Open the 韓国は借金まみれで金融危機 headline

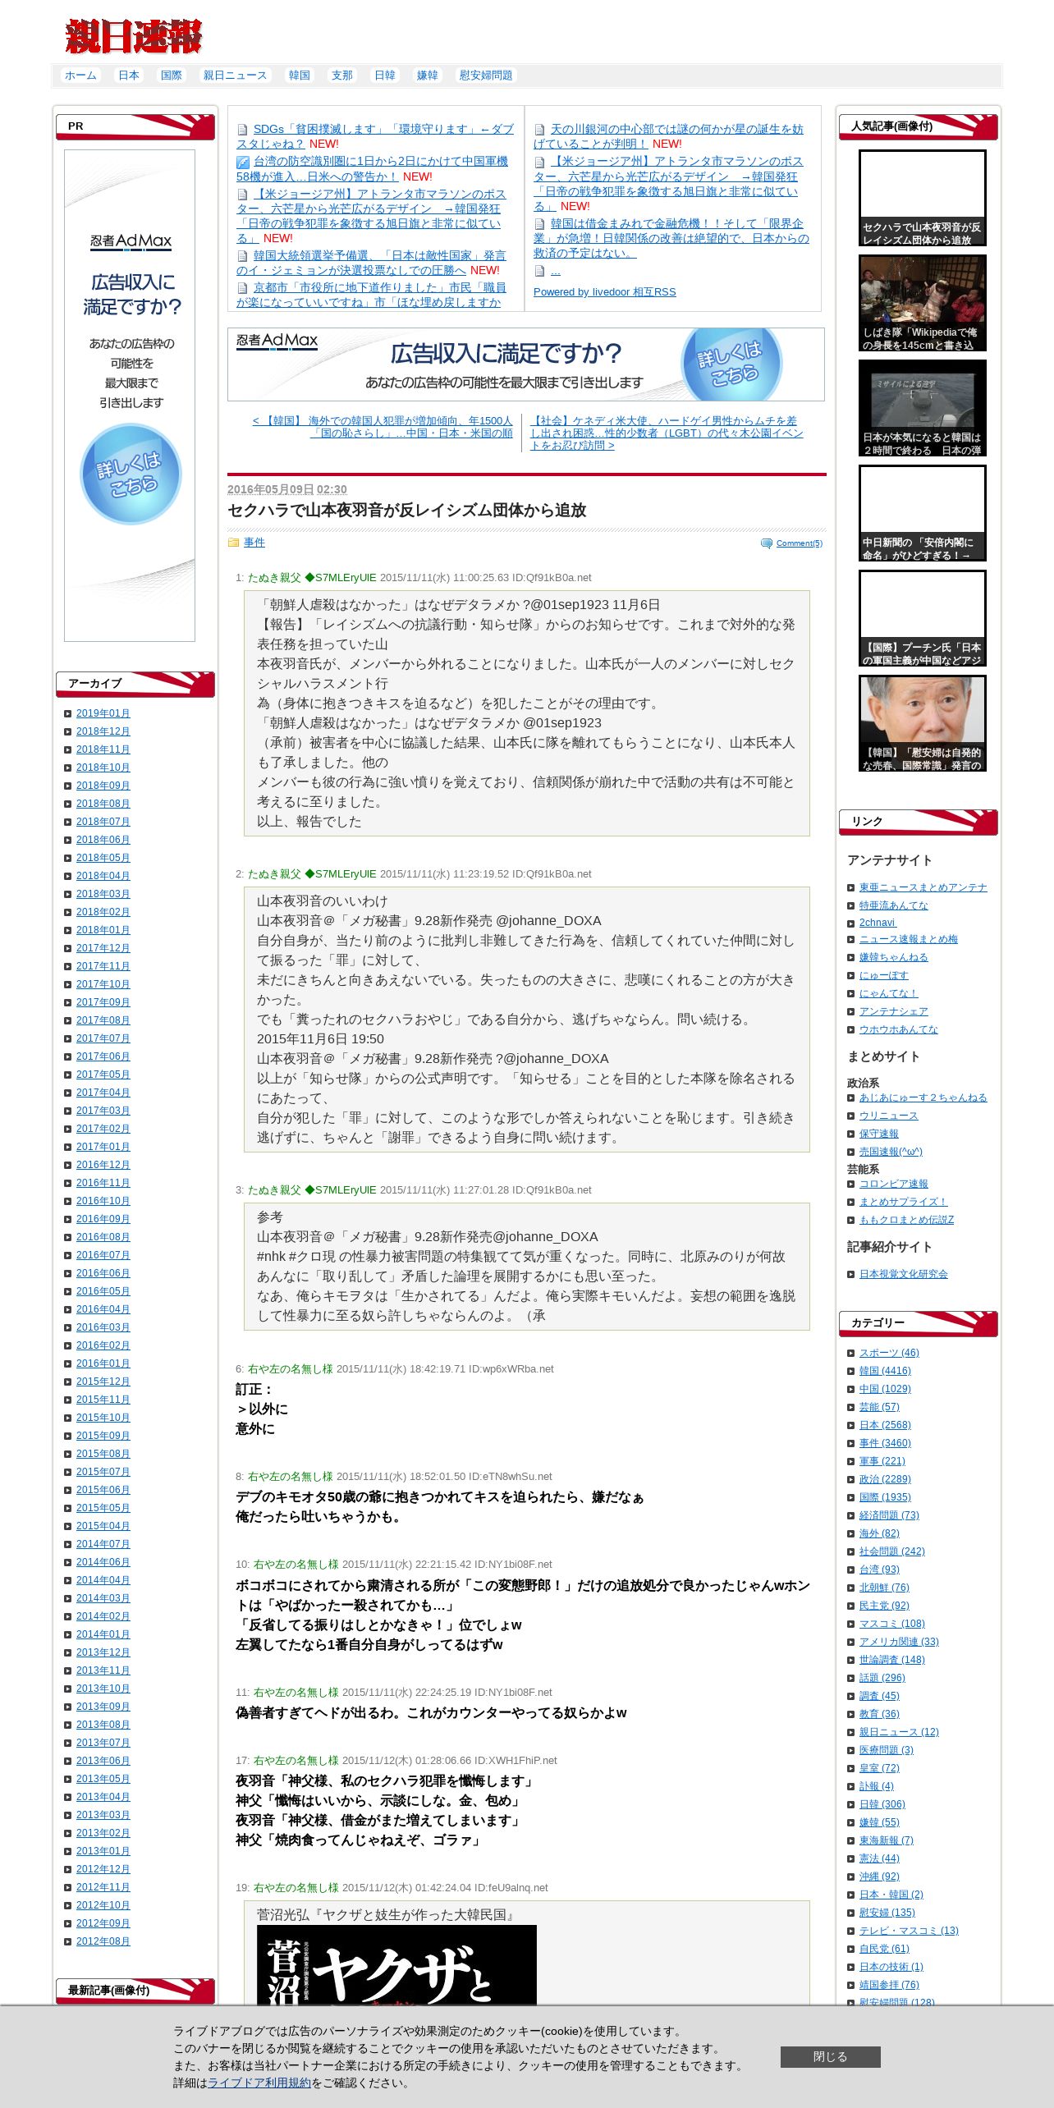coord(671,238)
